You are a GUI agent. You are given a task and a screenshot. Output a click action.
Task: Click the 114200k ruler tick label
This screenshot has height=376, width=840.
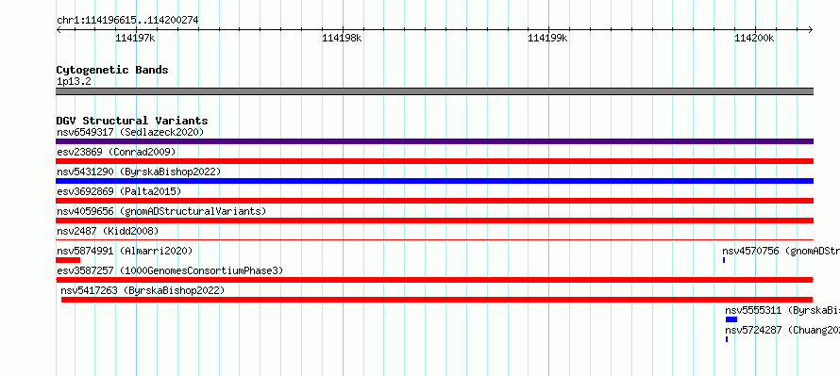coord(754,38)
